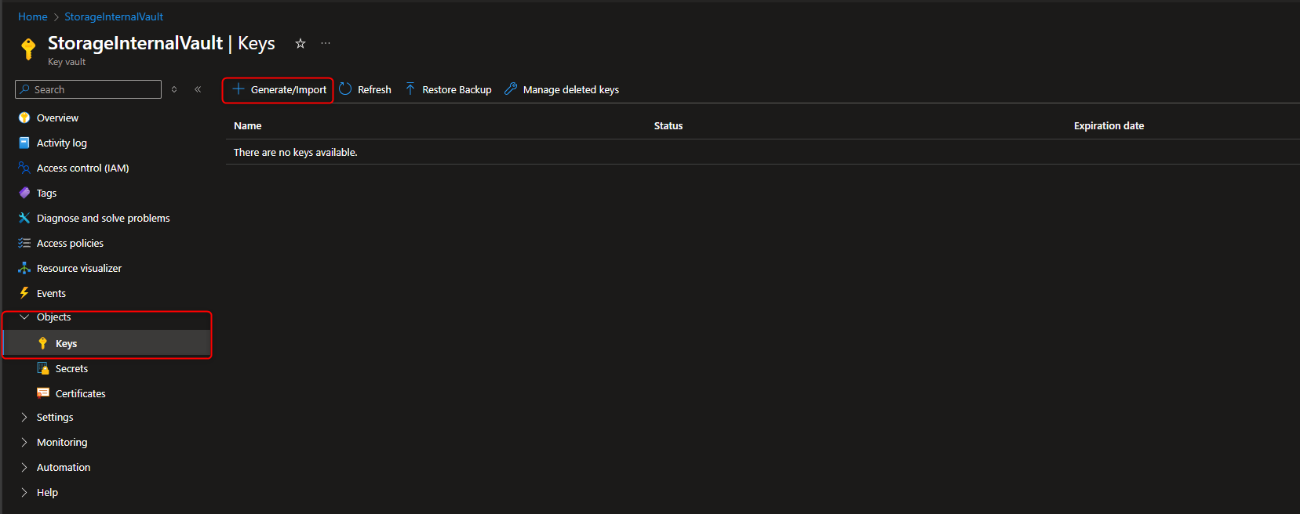Click the Manage deleted keys wrench icon
The image size is (1300, 514).
(511, 89)
